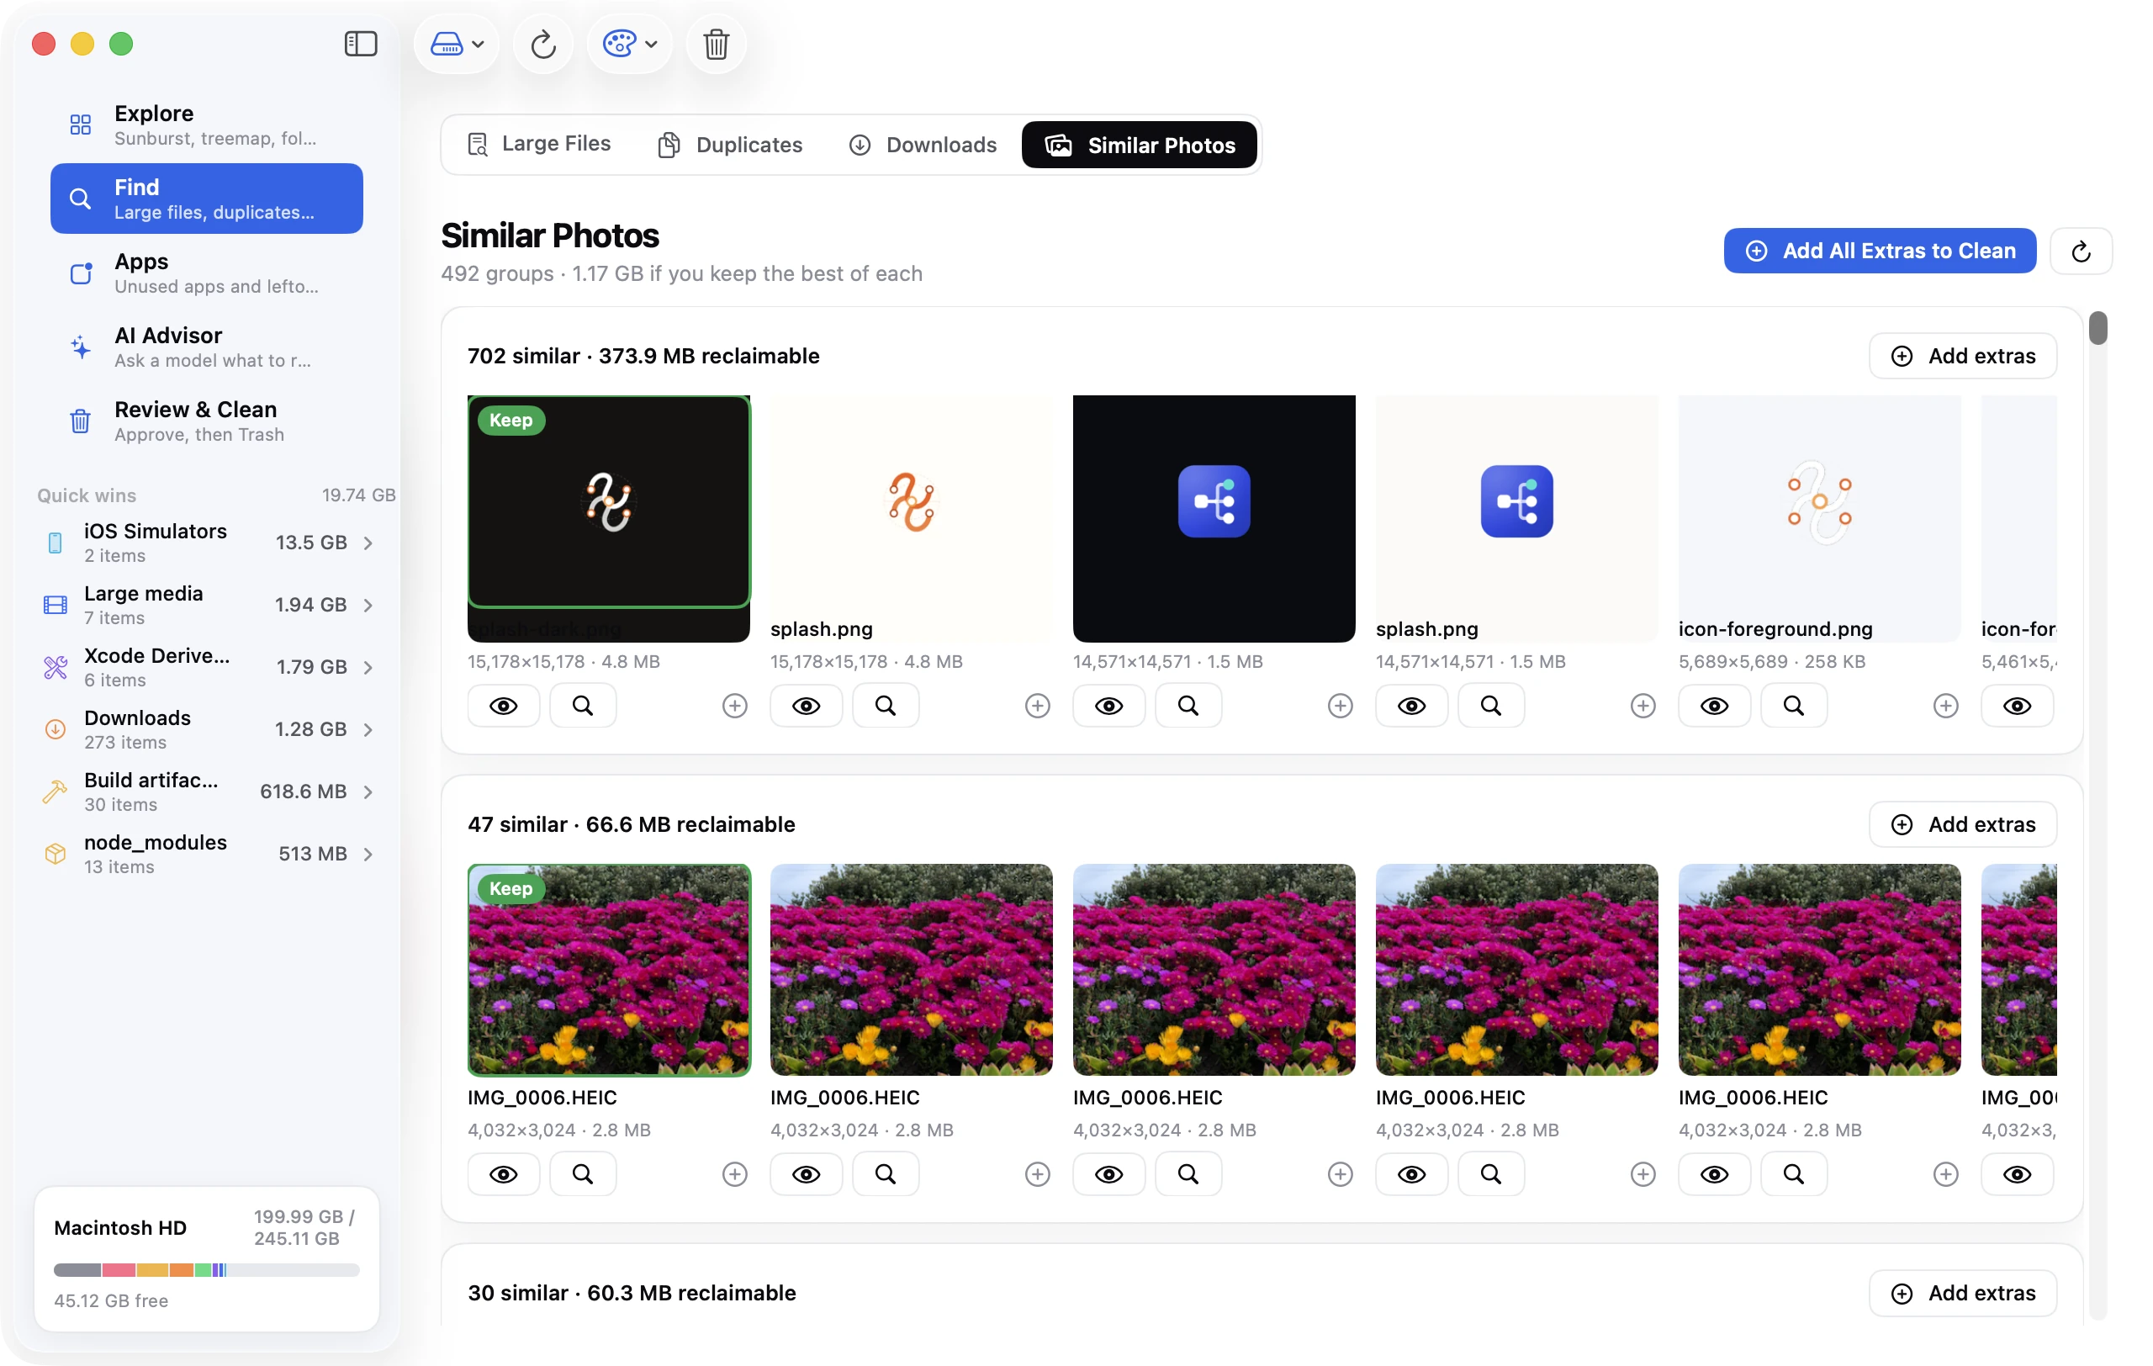Click the rescan refresh toolbar icon
2153x1366 pixels.
point(542,44)
